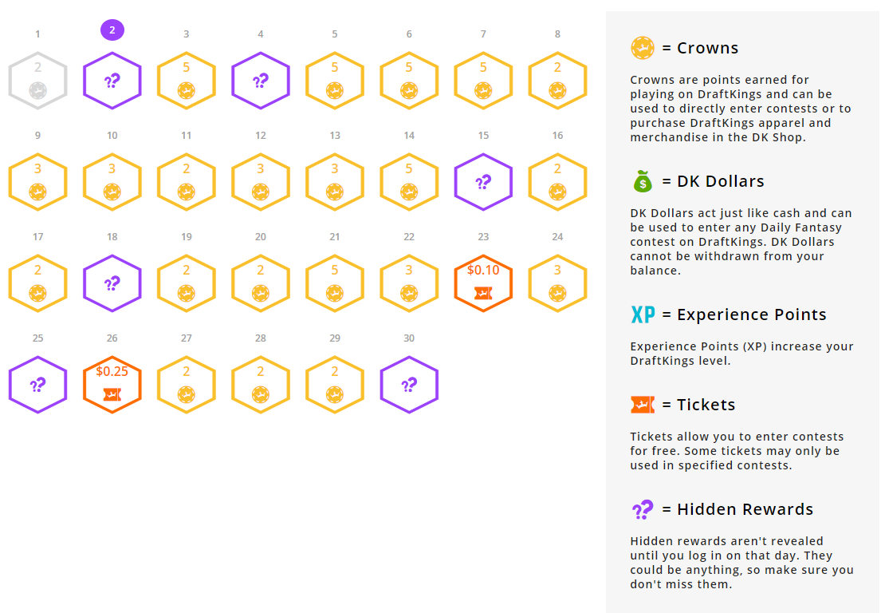
Task: Click the day 14 five-crowns hexagon
Action: click(409, 182)
